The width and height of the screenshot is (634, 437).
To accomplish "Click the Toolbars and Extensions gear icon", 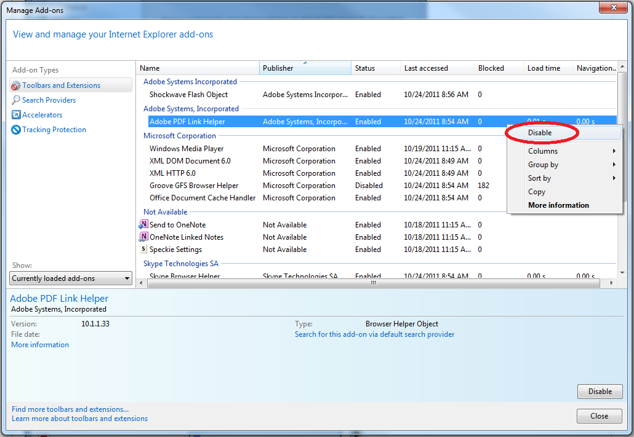I will click(16, 85).
